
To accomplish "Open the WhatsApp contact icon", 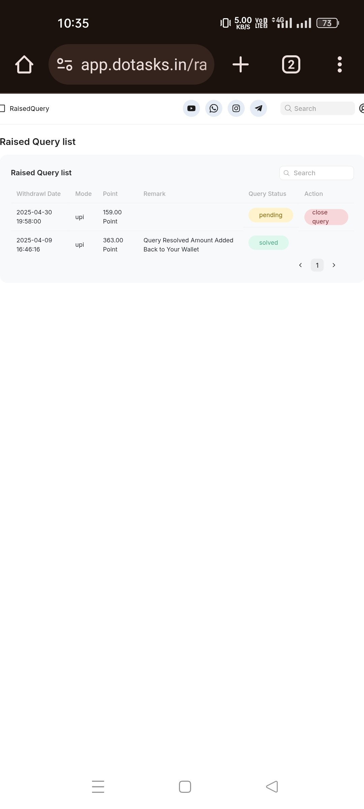I will [x=214, y=109].
